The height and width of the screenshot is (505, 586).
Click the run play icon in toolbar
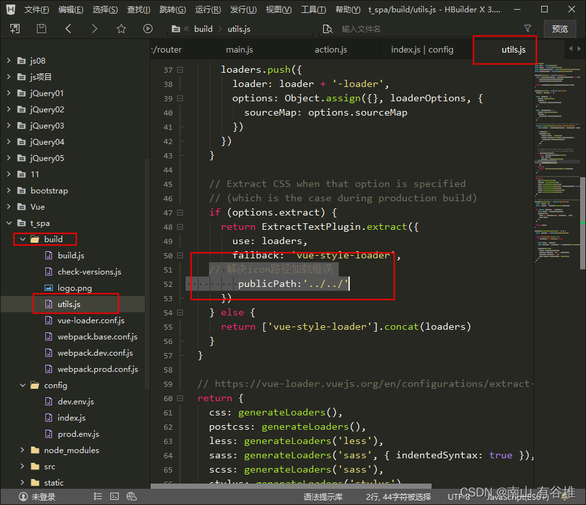click(148, 29)
